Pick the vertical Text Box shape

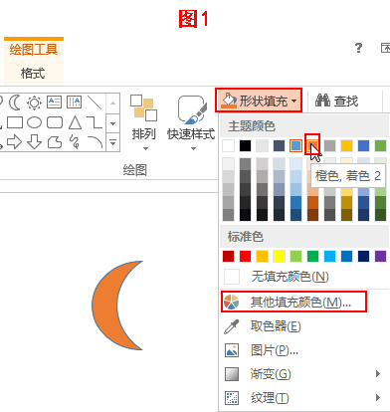(x=74, y=103)
